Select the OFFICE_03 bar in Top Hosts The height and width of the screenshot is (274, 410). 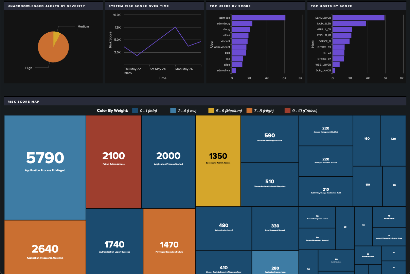[x=339, y=47]
